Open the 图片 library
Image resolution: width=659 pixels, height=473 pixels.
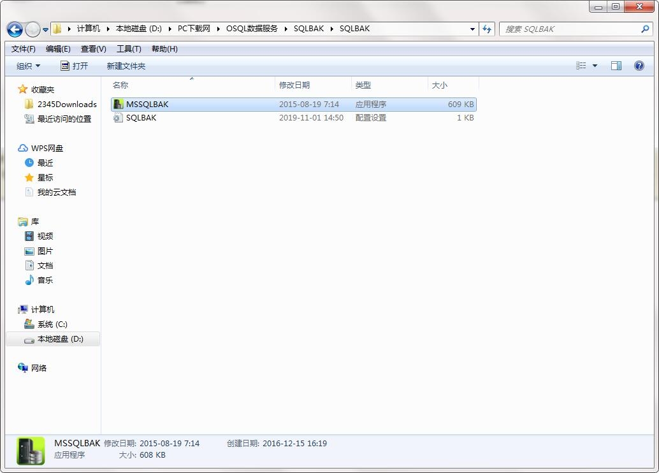(x=45, y=251)
